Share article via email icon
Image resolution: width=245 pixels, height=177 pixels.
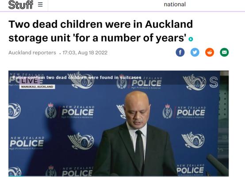coord(224,52)
